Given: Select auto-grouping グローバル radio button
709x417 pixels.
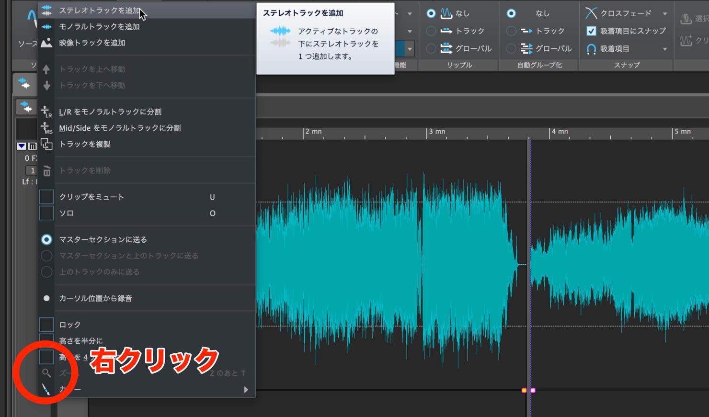Looking at the screenshot, I should 511,48.
